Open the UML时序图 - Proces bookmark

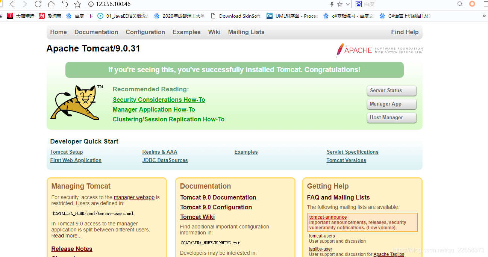tap(292, 16)
